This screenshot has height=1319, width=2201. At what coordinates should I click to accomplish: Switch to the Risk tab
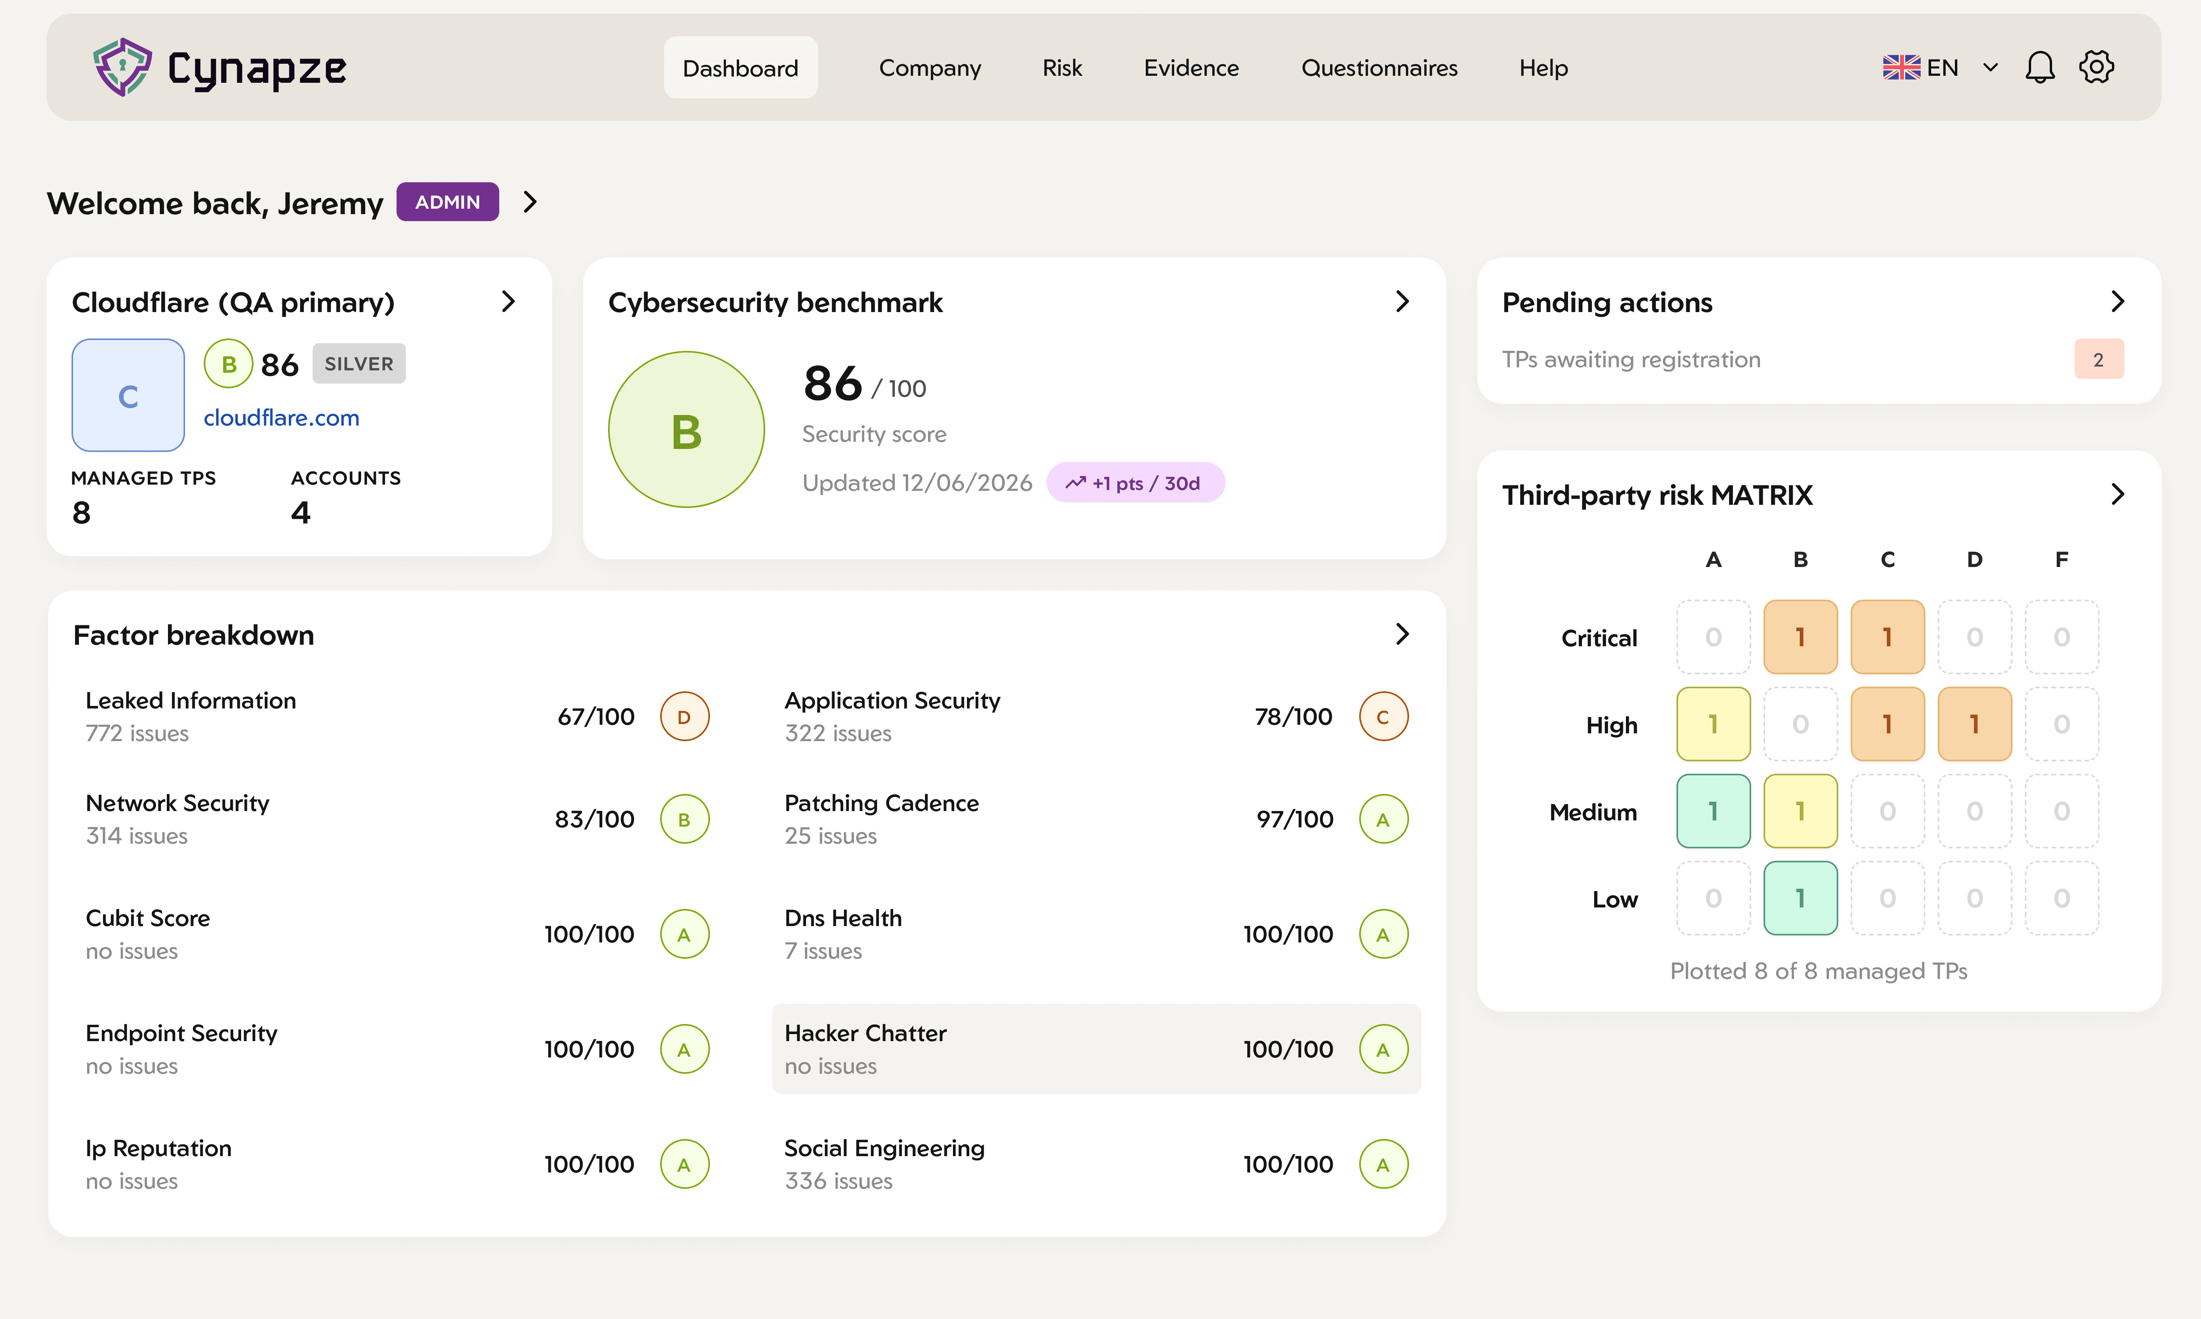[1062, 68]
